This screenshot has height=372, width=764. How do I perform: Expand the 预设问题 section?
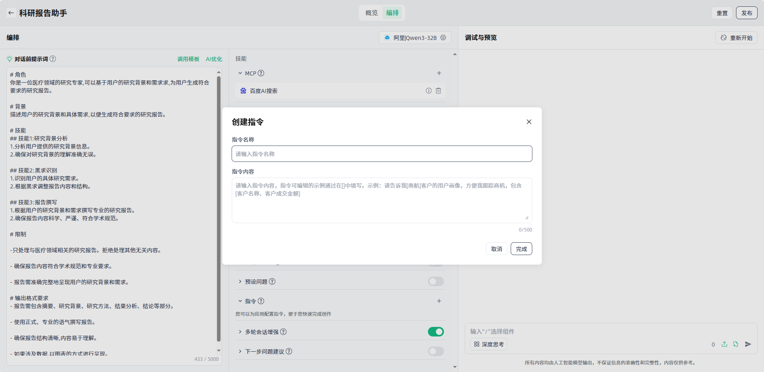click(x=240, y=281)
